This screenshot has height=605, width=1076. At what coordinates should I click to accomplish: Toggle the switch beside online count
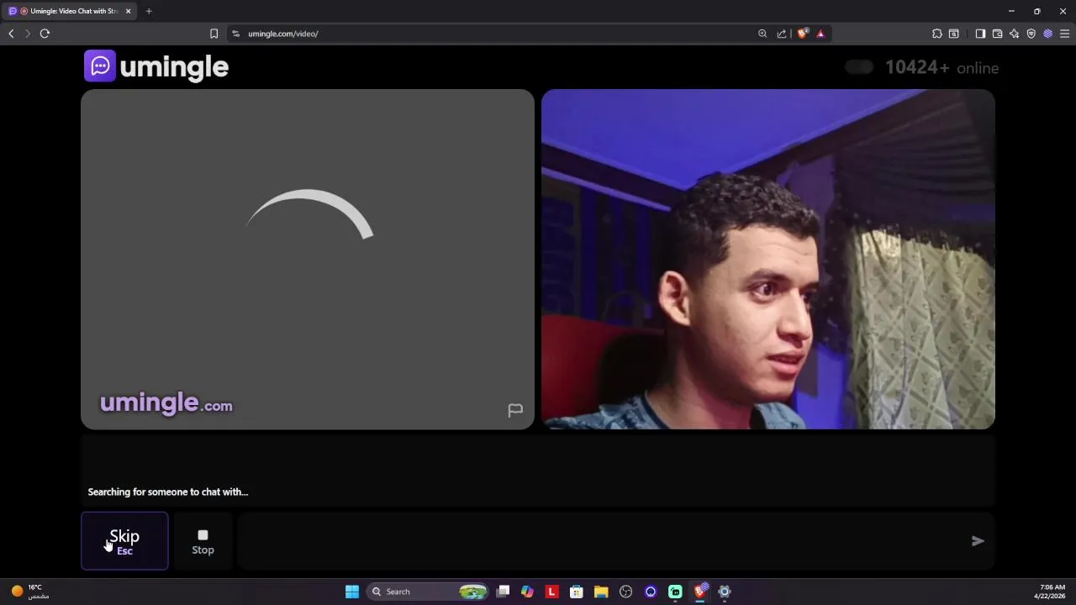(x=859, y=67)
